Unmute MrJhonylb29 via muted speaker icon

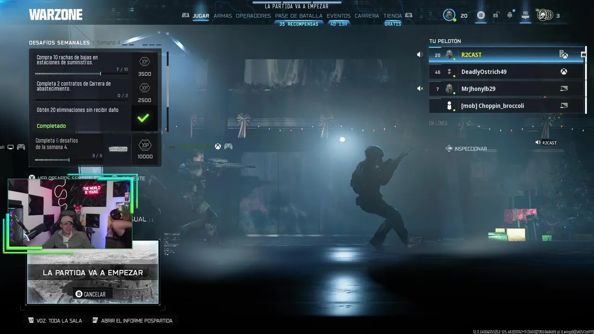(420, 89)
